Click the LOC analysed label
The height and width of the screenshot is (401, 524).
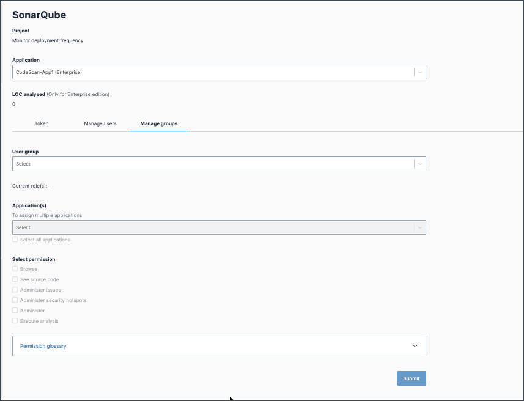[x=29, y=94]
